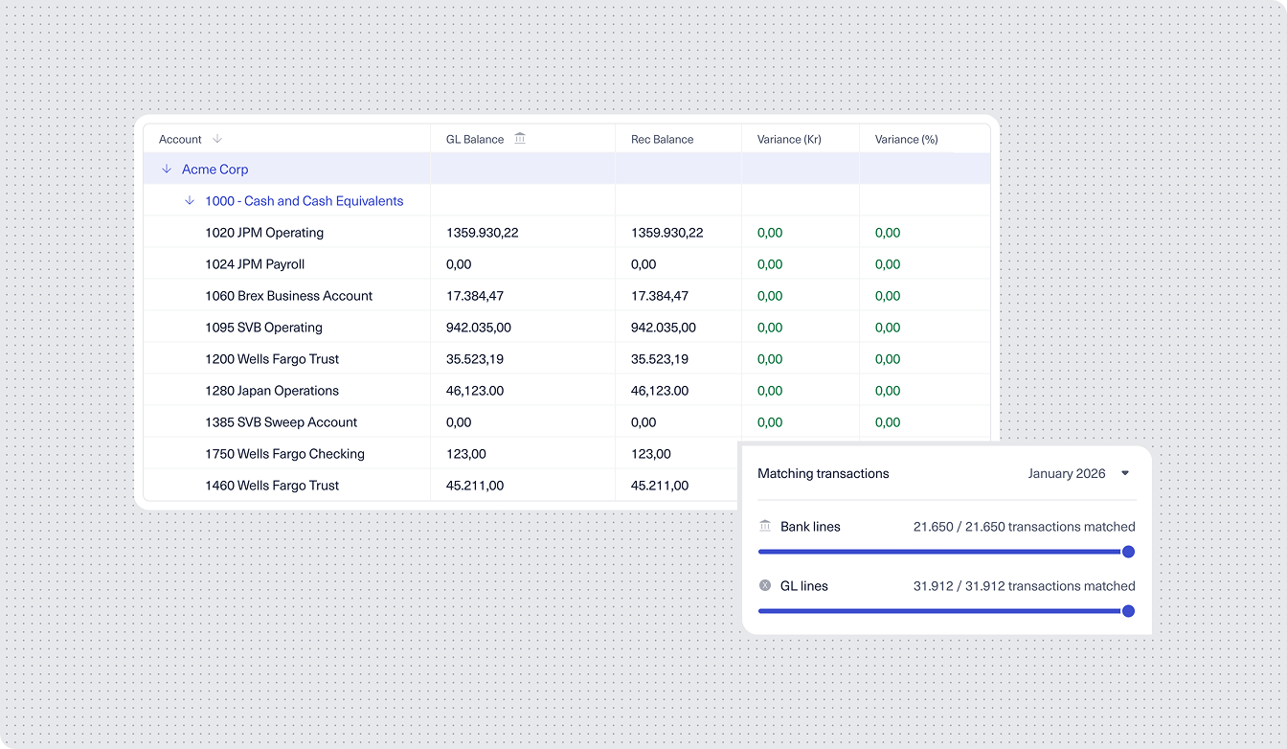This screenshot has height=749, width=1287.
Task: Click the Variance (%) column header
Action: pos(906,139)
